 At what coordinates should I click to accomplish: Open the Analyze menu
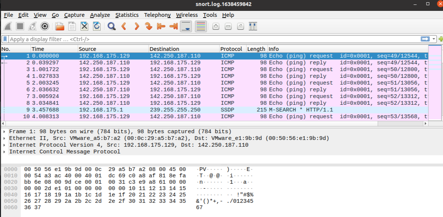tap(100, 15)
